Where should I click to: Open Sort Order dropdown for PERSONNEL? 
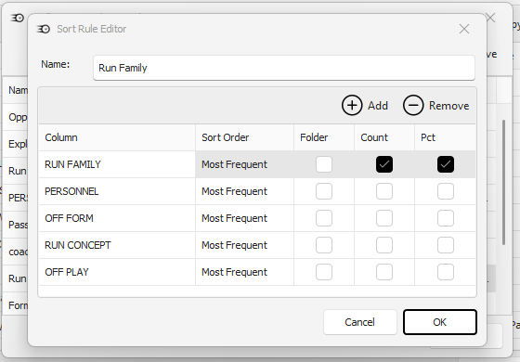coord(244,191)
